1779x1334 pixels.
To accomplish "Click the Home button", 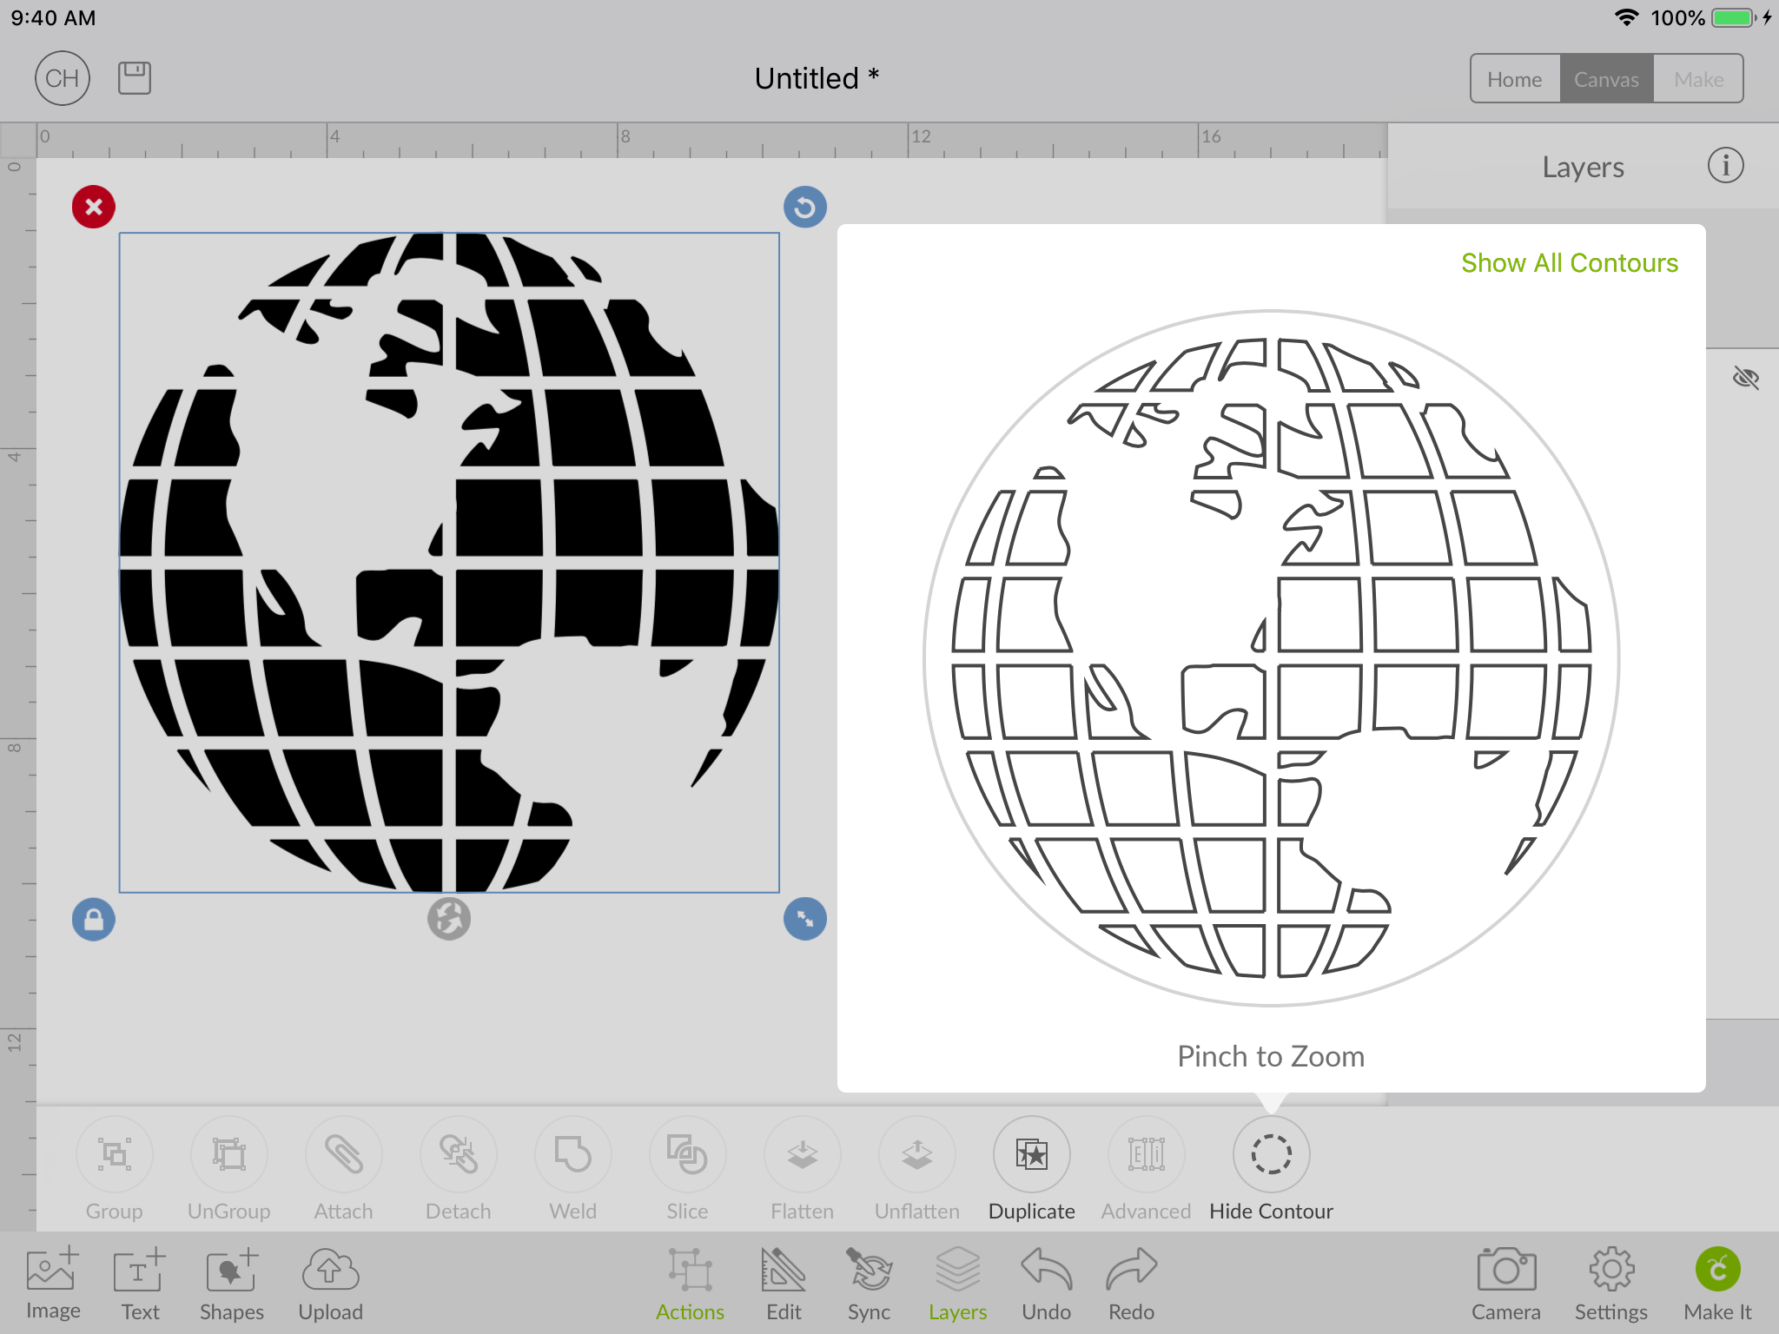I will (x=1514, y=78).
